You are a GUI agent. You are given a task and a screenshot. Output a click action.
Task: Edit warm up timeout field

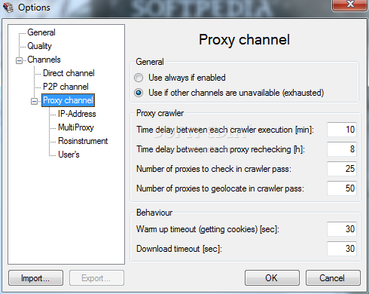(342, 229)
